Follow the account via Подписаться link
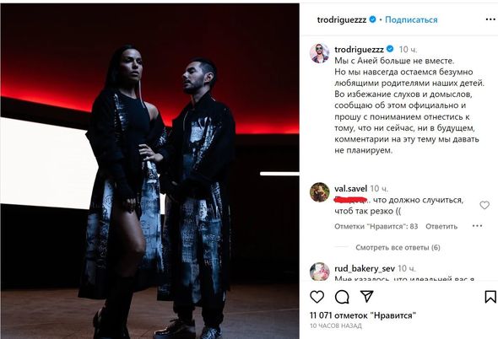498x339 pixels. [x=411, y=19]
